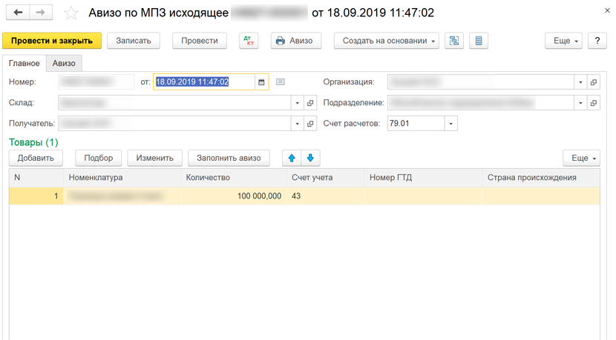
Task: Switch to the Авизо tab
Action: tap(64, 64)
